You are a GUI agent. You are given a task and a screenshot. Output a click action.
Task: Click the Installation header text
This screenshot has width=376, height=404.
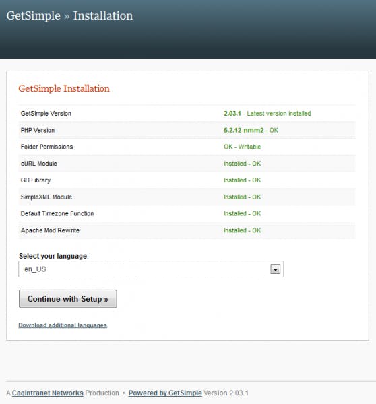click(103, 15)
